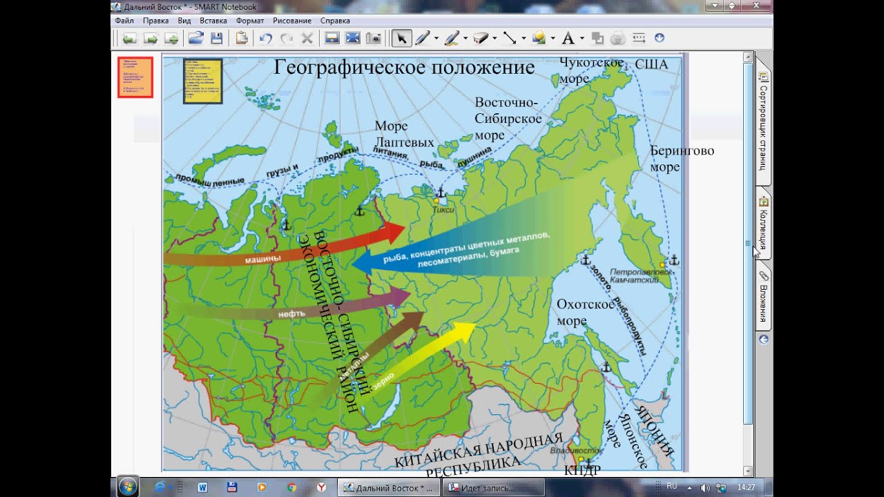884x497 pixels.
Task: Select the Shapes tool
Action: (539, 39)
